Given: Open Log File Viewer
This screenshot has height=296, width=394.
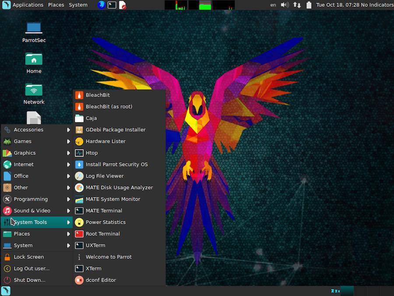Looking at the screenshot, I should point(120,176).
